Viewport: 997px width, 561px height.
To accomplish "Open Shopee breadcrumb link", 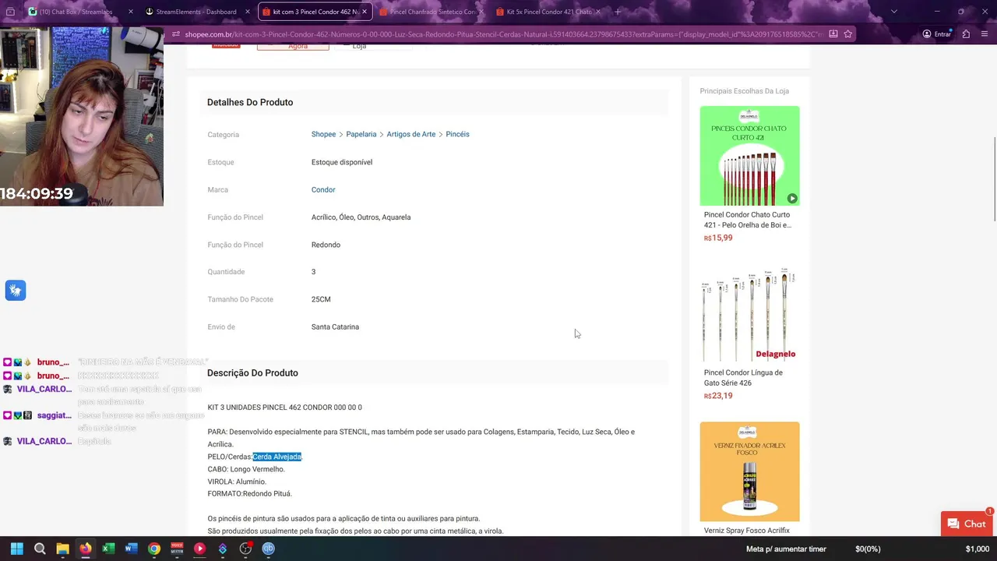I will [323, 134].
